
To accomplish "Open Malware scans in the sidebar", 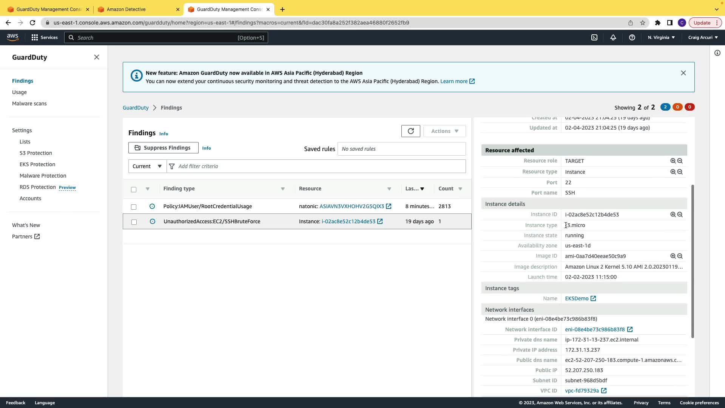I will [x=29, y=104].
